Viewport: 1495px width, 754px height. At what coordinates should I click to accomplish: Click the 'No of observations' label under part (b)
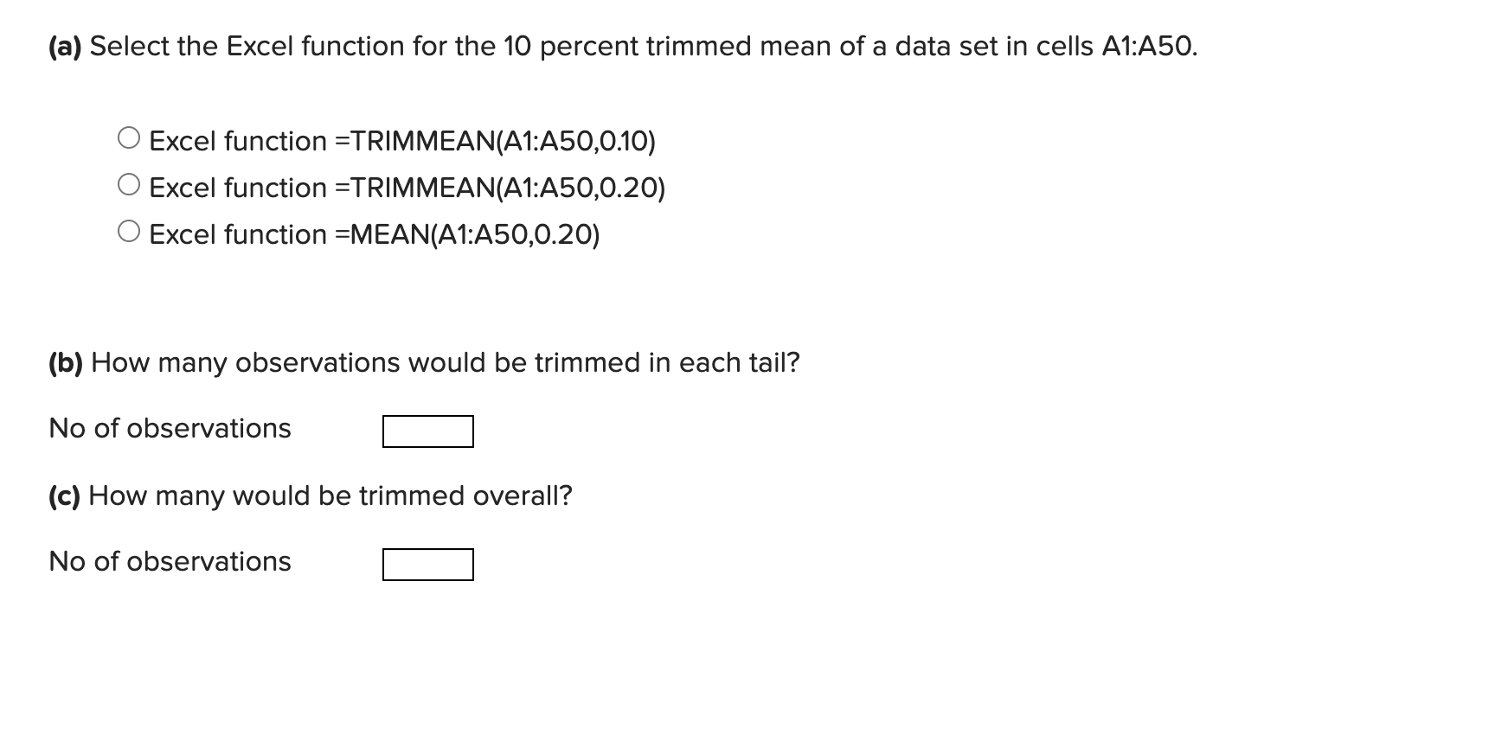(170, 428)
